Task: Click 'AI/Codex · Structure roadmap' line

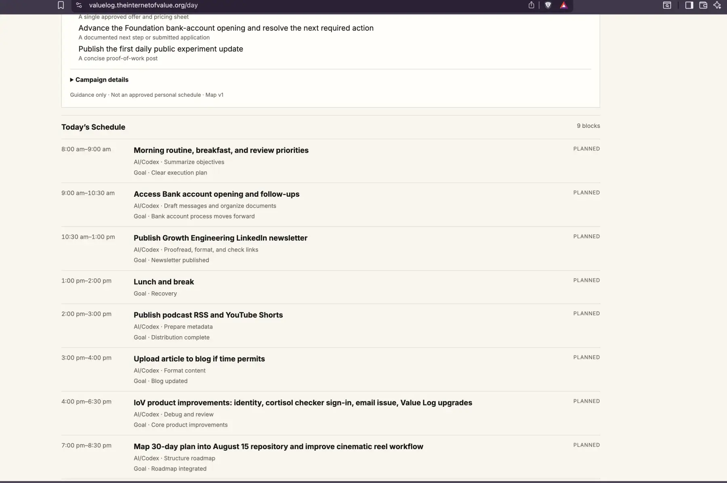Action: tap(174, 458)
